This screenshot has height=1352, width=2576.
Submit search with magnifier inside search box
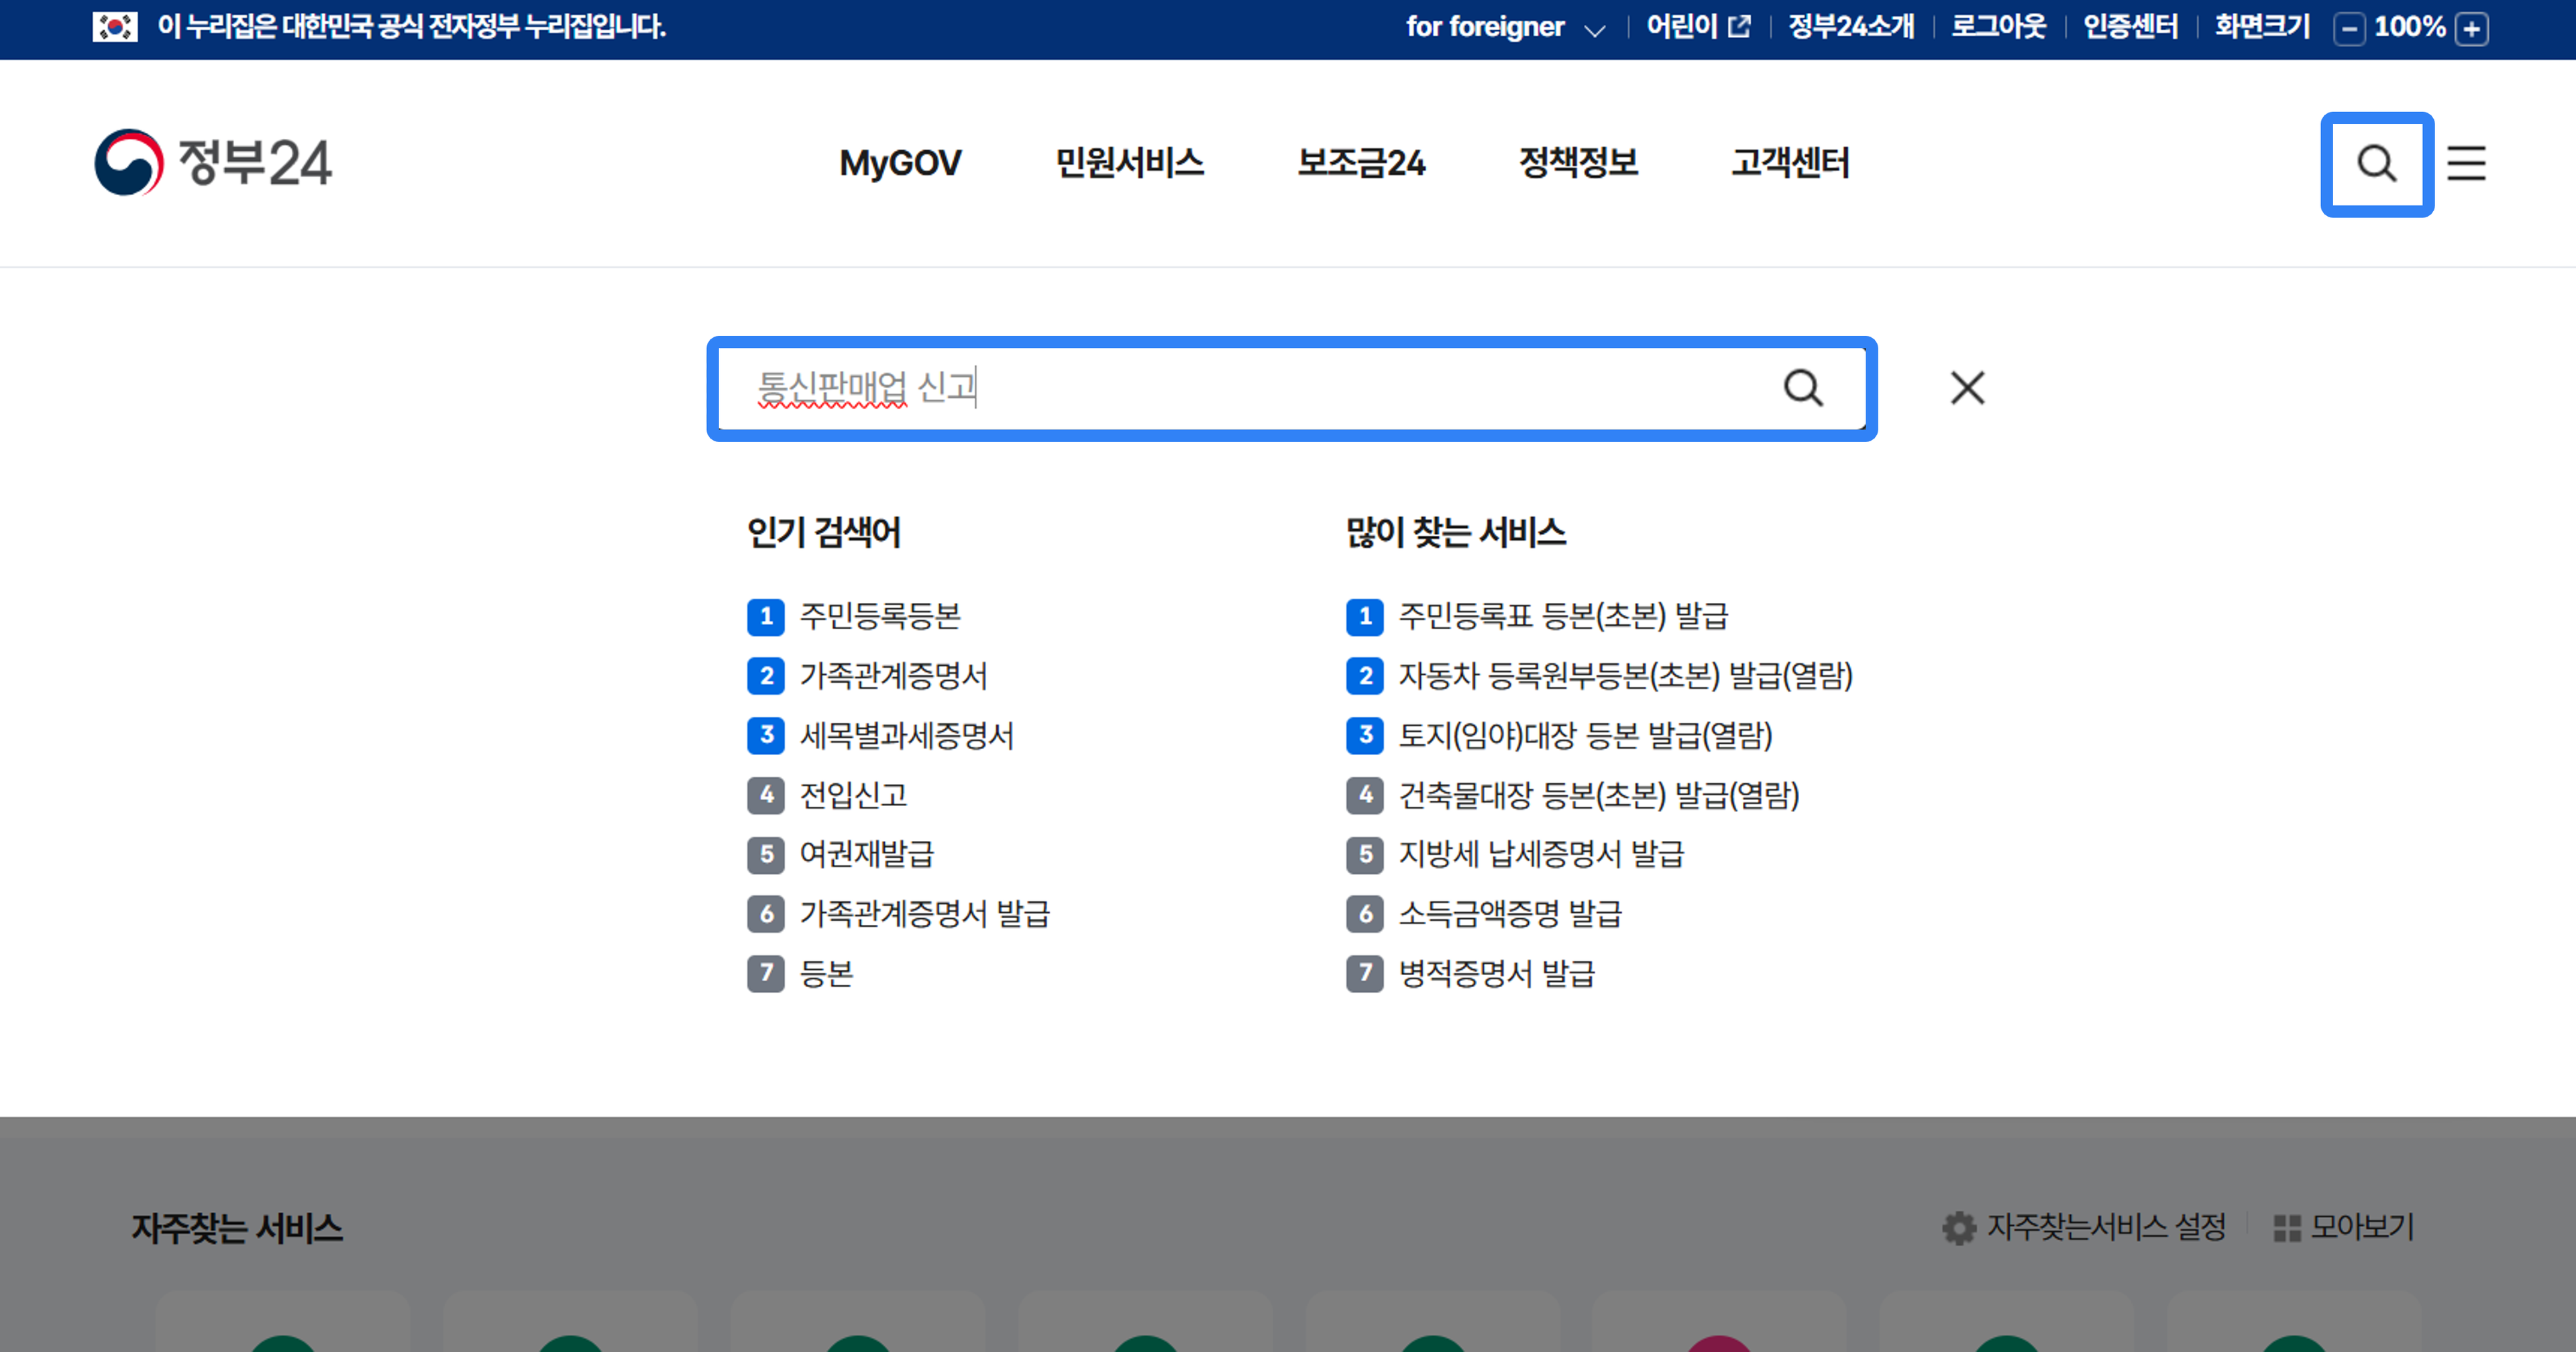pos(1803,388)
